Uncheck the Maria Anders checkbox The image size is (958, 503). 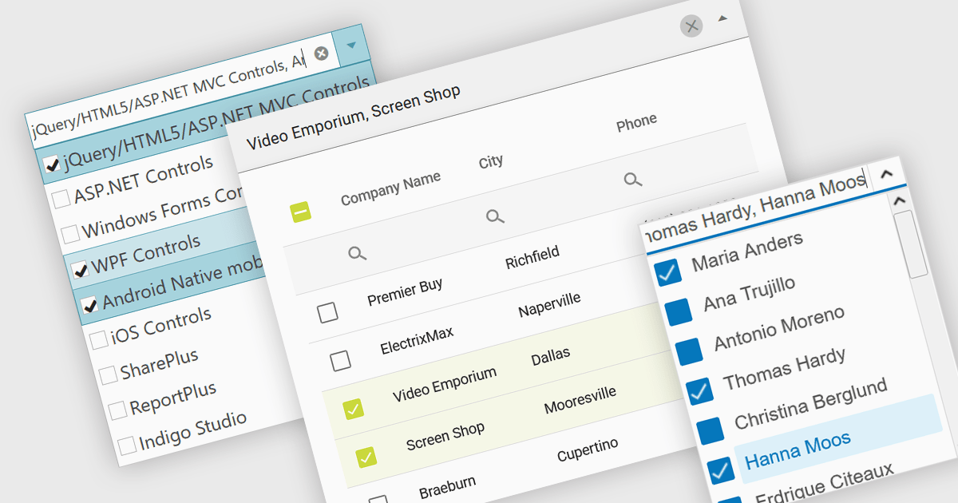click(x=667, y=272)
